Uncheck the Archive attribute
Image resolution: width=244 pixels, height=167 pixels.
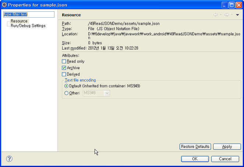[x=64, y=68]
